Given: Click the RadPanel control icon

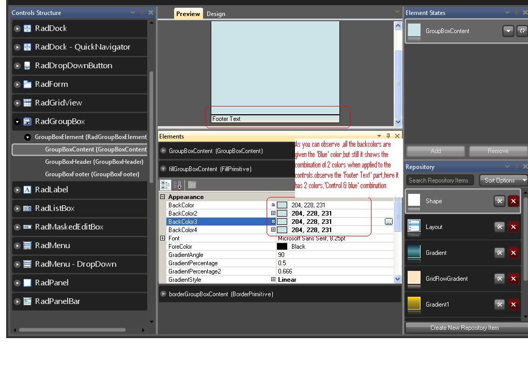Looking at the screenshot, I should pyautogui.click(x=27, y=283).
